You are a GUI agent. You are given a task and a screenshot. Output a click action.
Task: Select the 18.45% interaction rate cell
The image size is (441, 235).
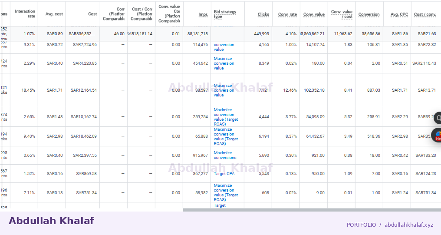tap(28, 90)
